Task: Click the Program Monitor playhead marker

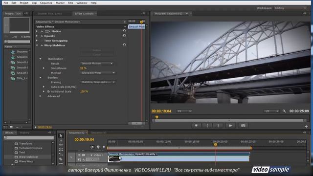Action: pos(157,117)
